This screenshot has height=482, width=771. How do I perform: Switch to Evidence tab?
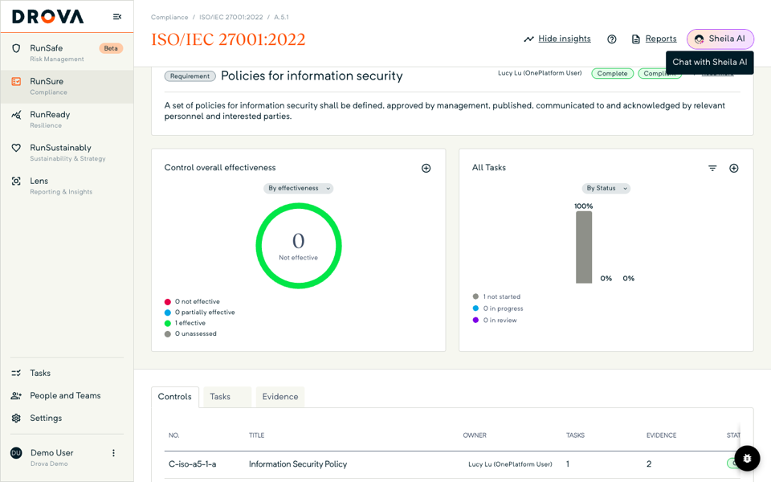(279, 396)
